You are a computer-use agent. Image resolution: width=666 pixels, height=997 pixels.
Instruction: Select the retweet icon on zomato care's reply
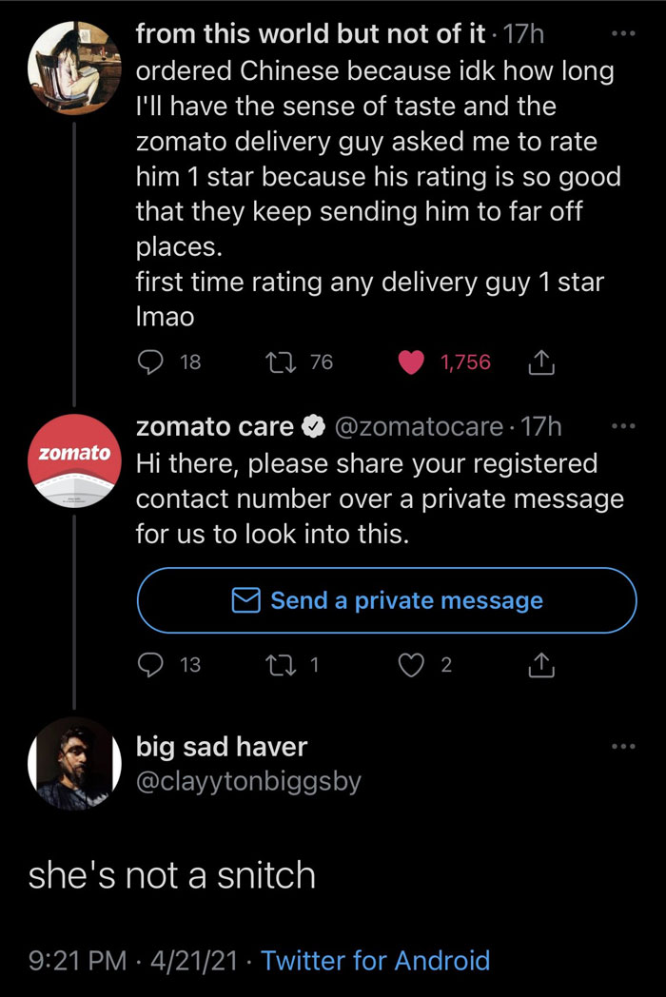[x=280, y=664]
